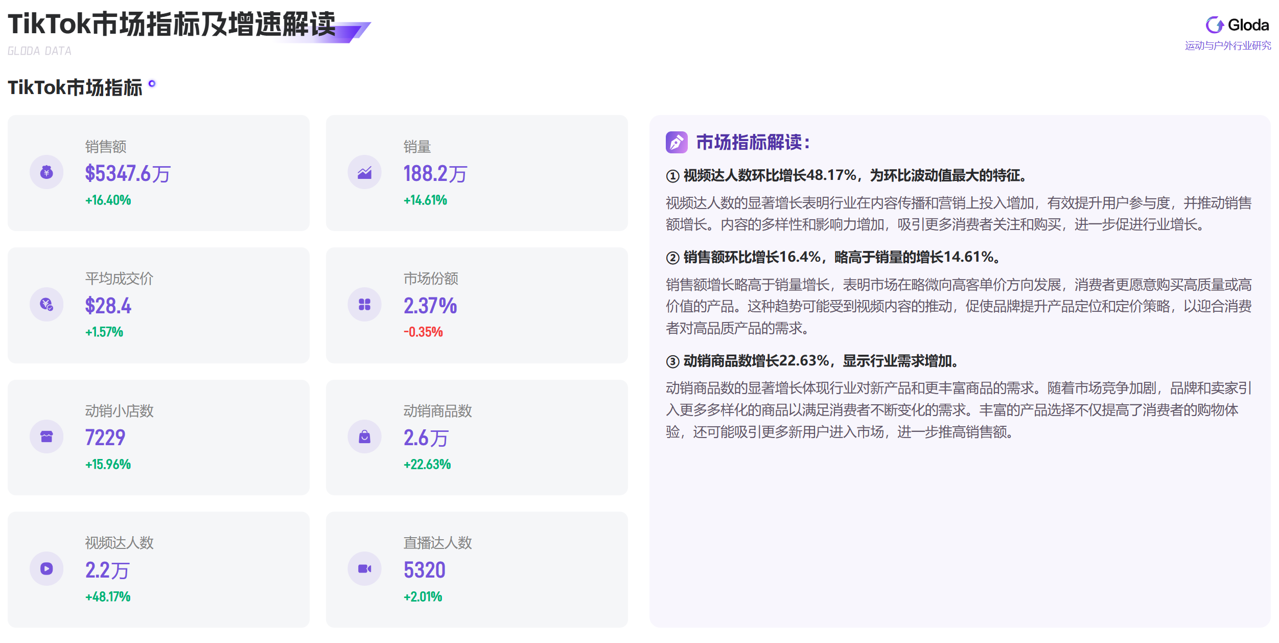Click the 市场份额 card label
The image size is (1279, 643).
point(431,279)
